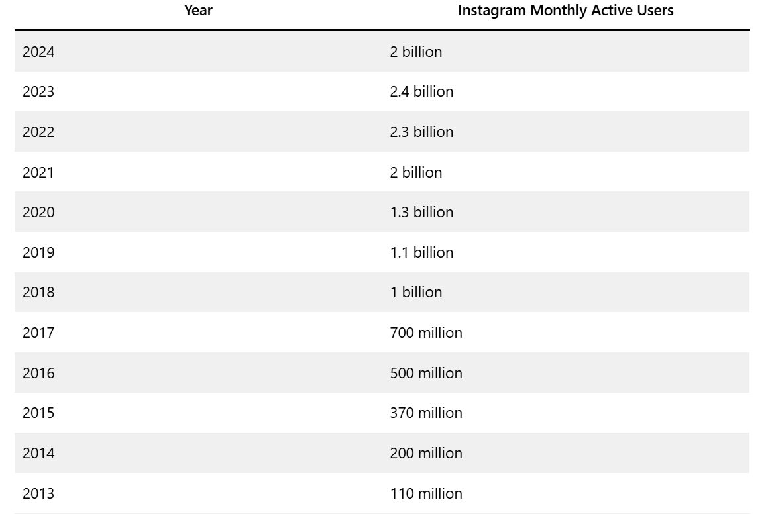Click the Instagram Monthly Active Users header
This screenshot has width=762, height=514.
pos(565,11)
